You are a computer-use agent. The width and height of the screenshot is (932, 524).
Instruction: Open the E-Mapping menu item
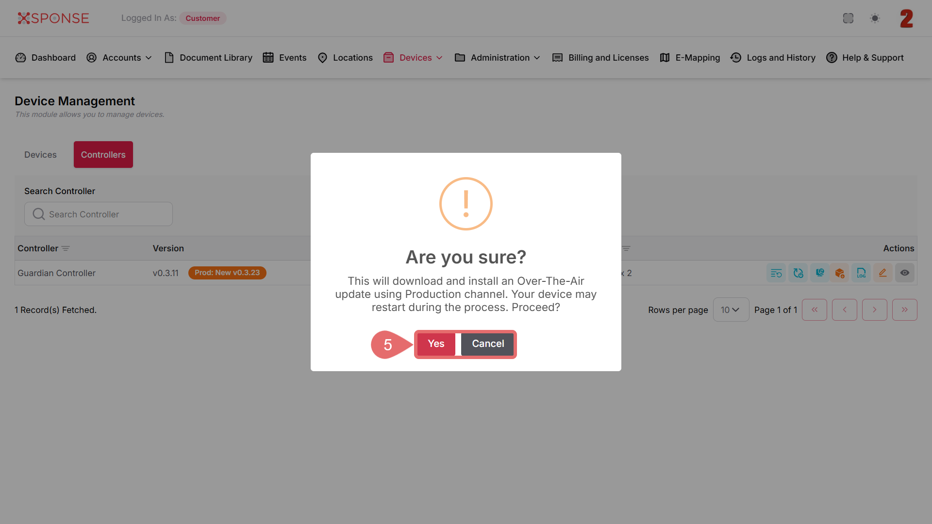pyautogui.click(x=690, y=58)
